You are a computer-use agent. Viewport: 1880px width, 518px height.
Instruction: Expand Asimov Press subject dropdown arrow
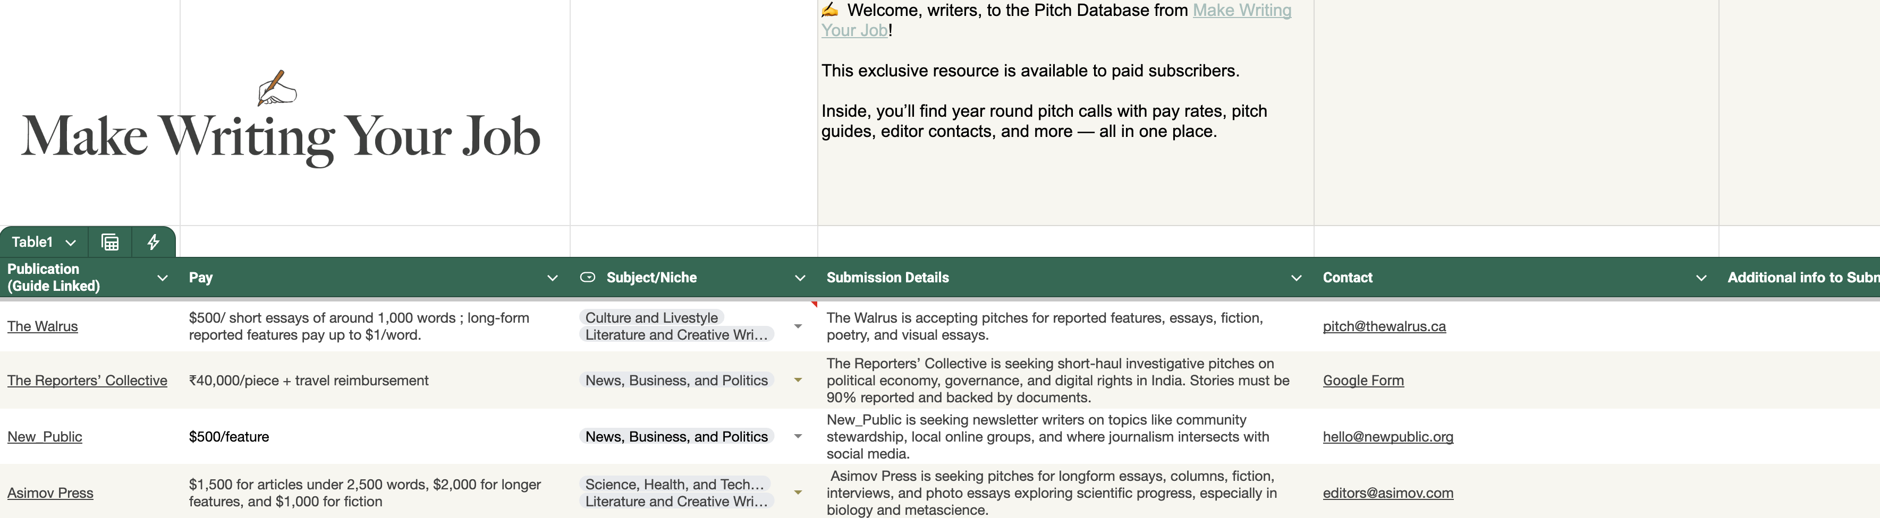pos(798,493)
